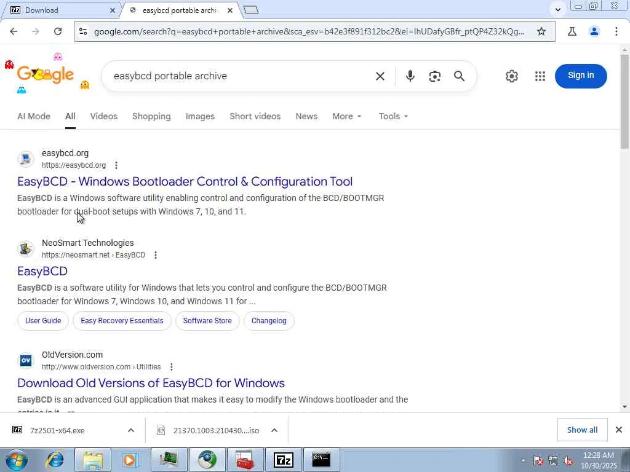Open the tab search dropdown

coord(557,9)
